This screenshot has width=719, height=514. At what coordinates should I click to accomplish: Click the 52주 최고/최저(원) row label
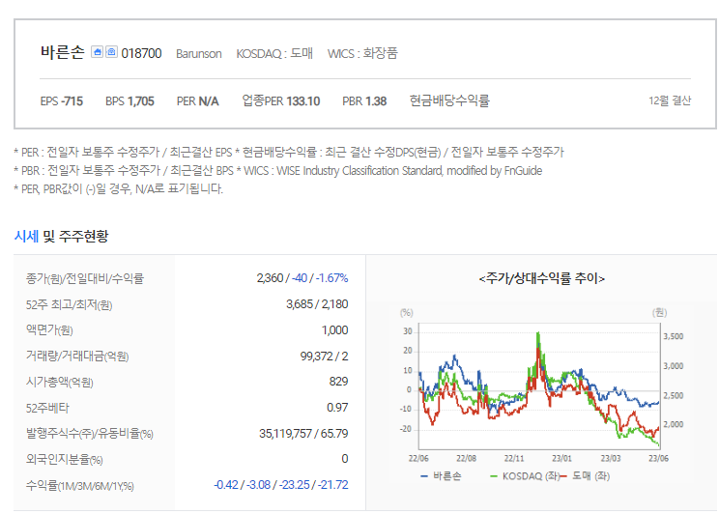(x=70, y=304)
